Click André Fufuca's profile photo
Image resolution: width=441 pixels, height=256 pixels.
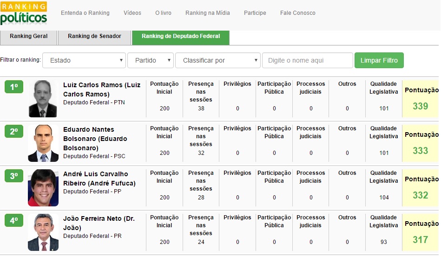coord(43,188)
